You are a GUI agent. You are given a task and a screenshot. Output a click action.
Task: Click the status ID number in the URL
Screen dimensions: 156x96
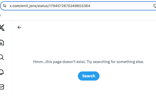tap(70, 6)
